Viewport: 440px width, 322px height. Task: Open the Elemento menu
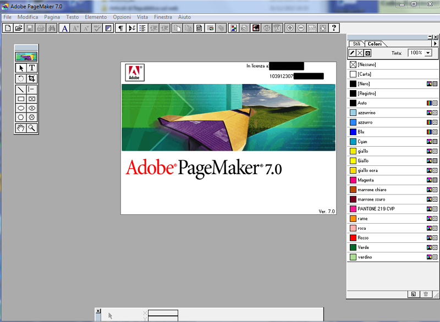click(x=96, y=17)
